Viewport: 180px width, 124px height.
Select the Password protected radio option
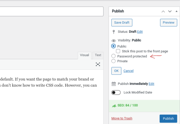tap(113, 56)
